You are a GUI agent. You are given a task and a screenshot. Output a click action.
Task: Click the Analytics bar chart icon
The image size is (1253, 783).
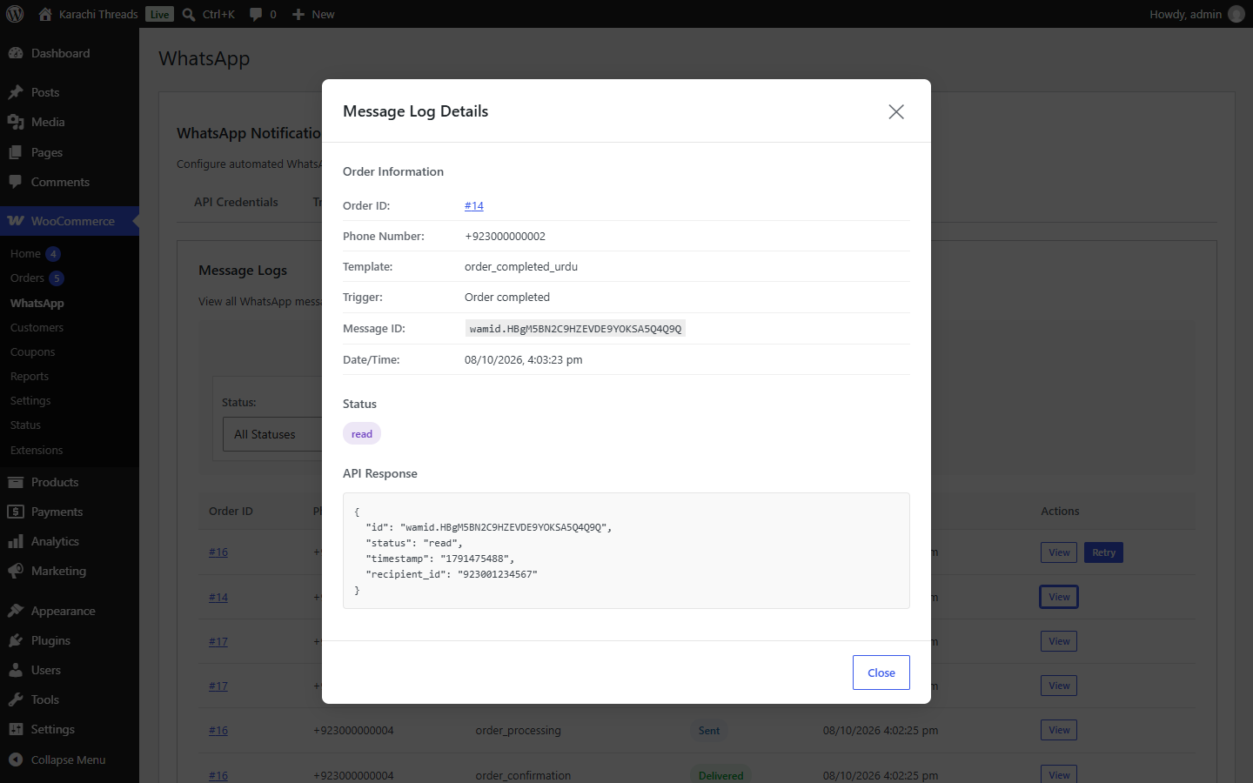[16, 541]
